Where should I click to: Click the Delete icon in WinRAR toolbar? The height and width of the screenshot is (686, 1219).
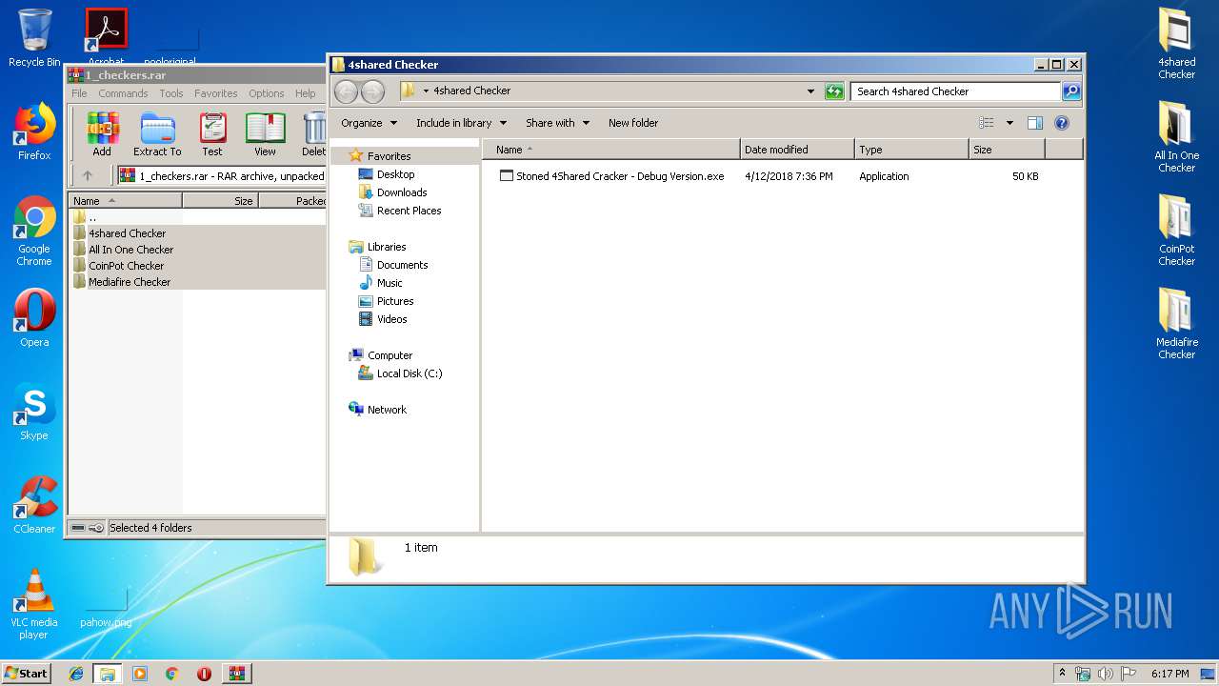(x=313, y=134)
